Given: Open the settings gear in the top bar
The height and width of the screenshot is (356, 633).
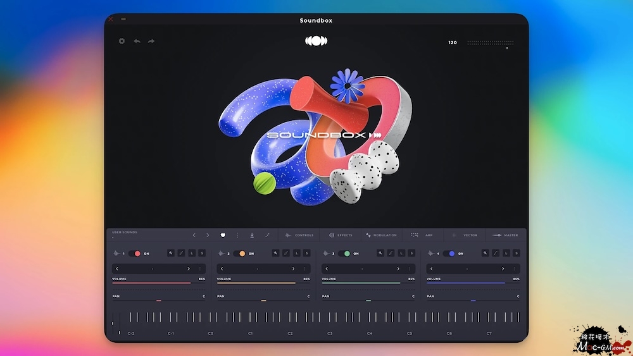Looking at the screenshot, I should (122, 41).
